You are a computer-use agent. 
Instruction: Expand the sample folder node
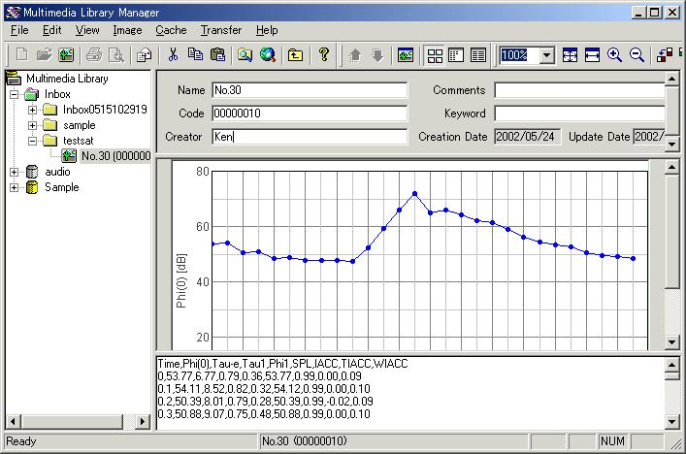[32, 125]
